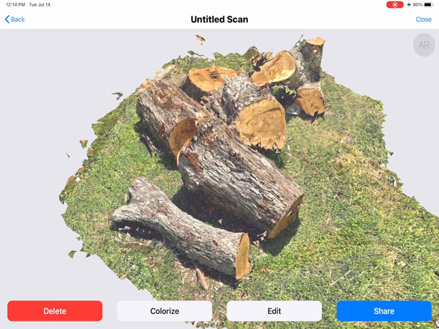Colorize the scanned model

[x=165, y=311]
